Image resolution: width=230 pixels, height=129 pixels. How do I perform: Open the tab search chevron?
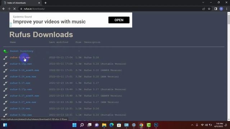(x=203, y=3)
